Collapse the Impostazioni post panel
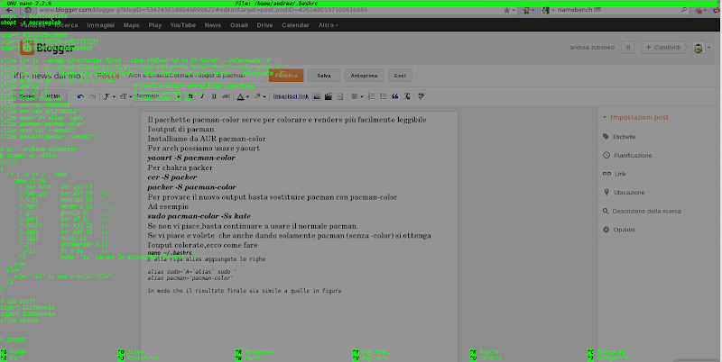 (x=635, y=118)
